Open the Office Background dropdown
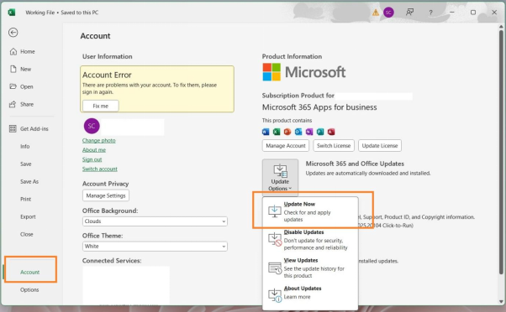 click(x=155, y=221)
